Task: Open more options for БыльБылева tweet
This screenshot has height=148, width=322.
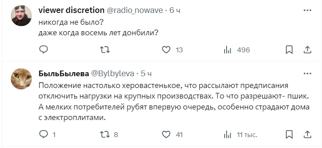Action: point(307,73)
